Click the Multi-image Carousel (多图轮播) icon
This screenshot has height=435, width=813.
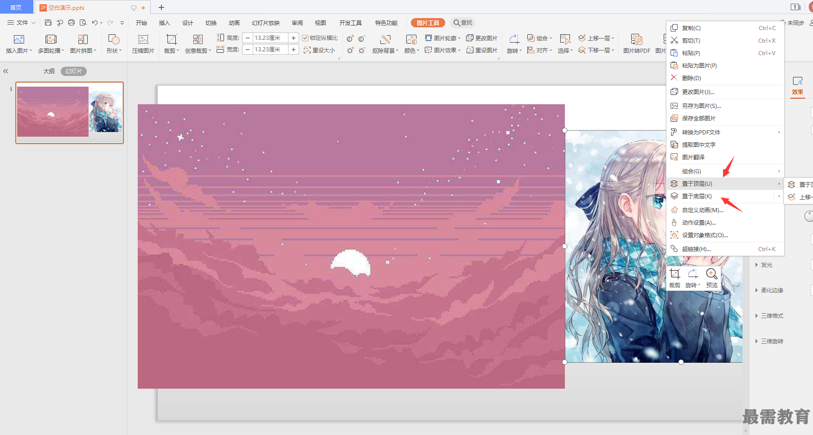(51, 39)
